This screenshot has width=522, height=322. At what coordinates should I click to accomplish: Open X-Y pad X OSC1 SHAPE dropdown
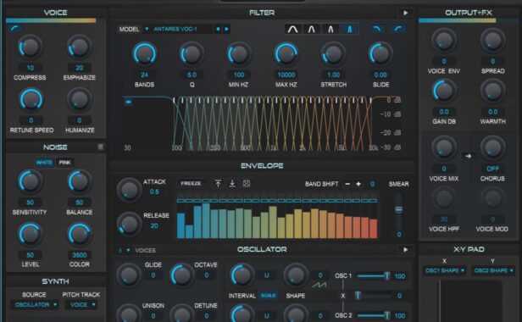pos(445,270)
